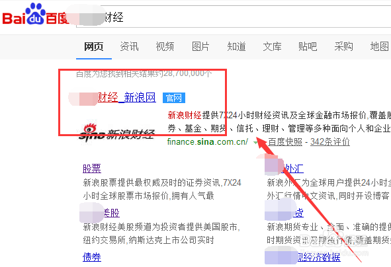Switch to the 资讯 tab

[x=129, y=46]
